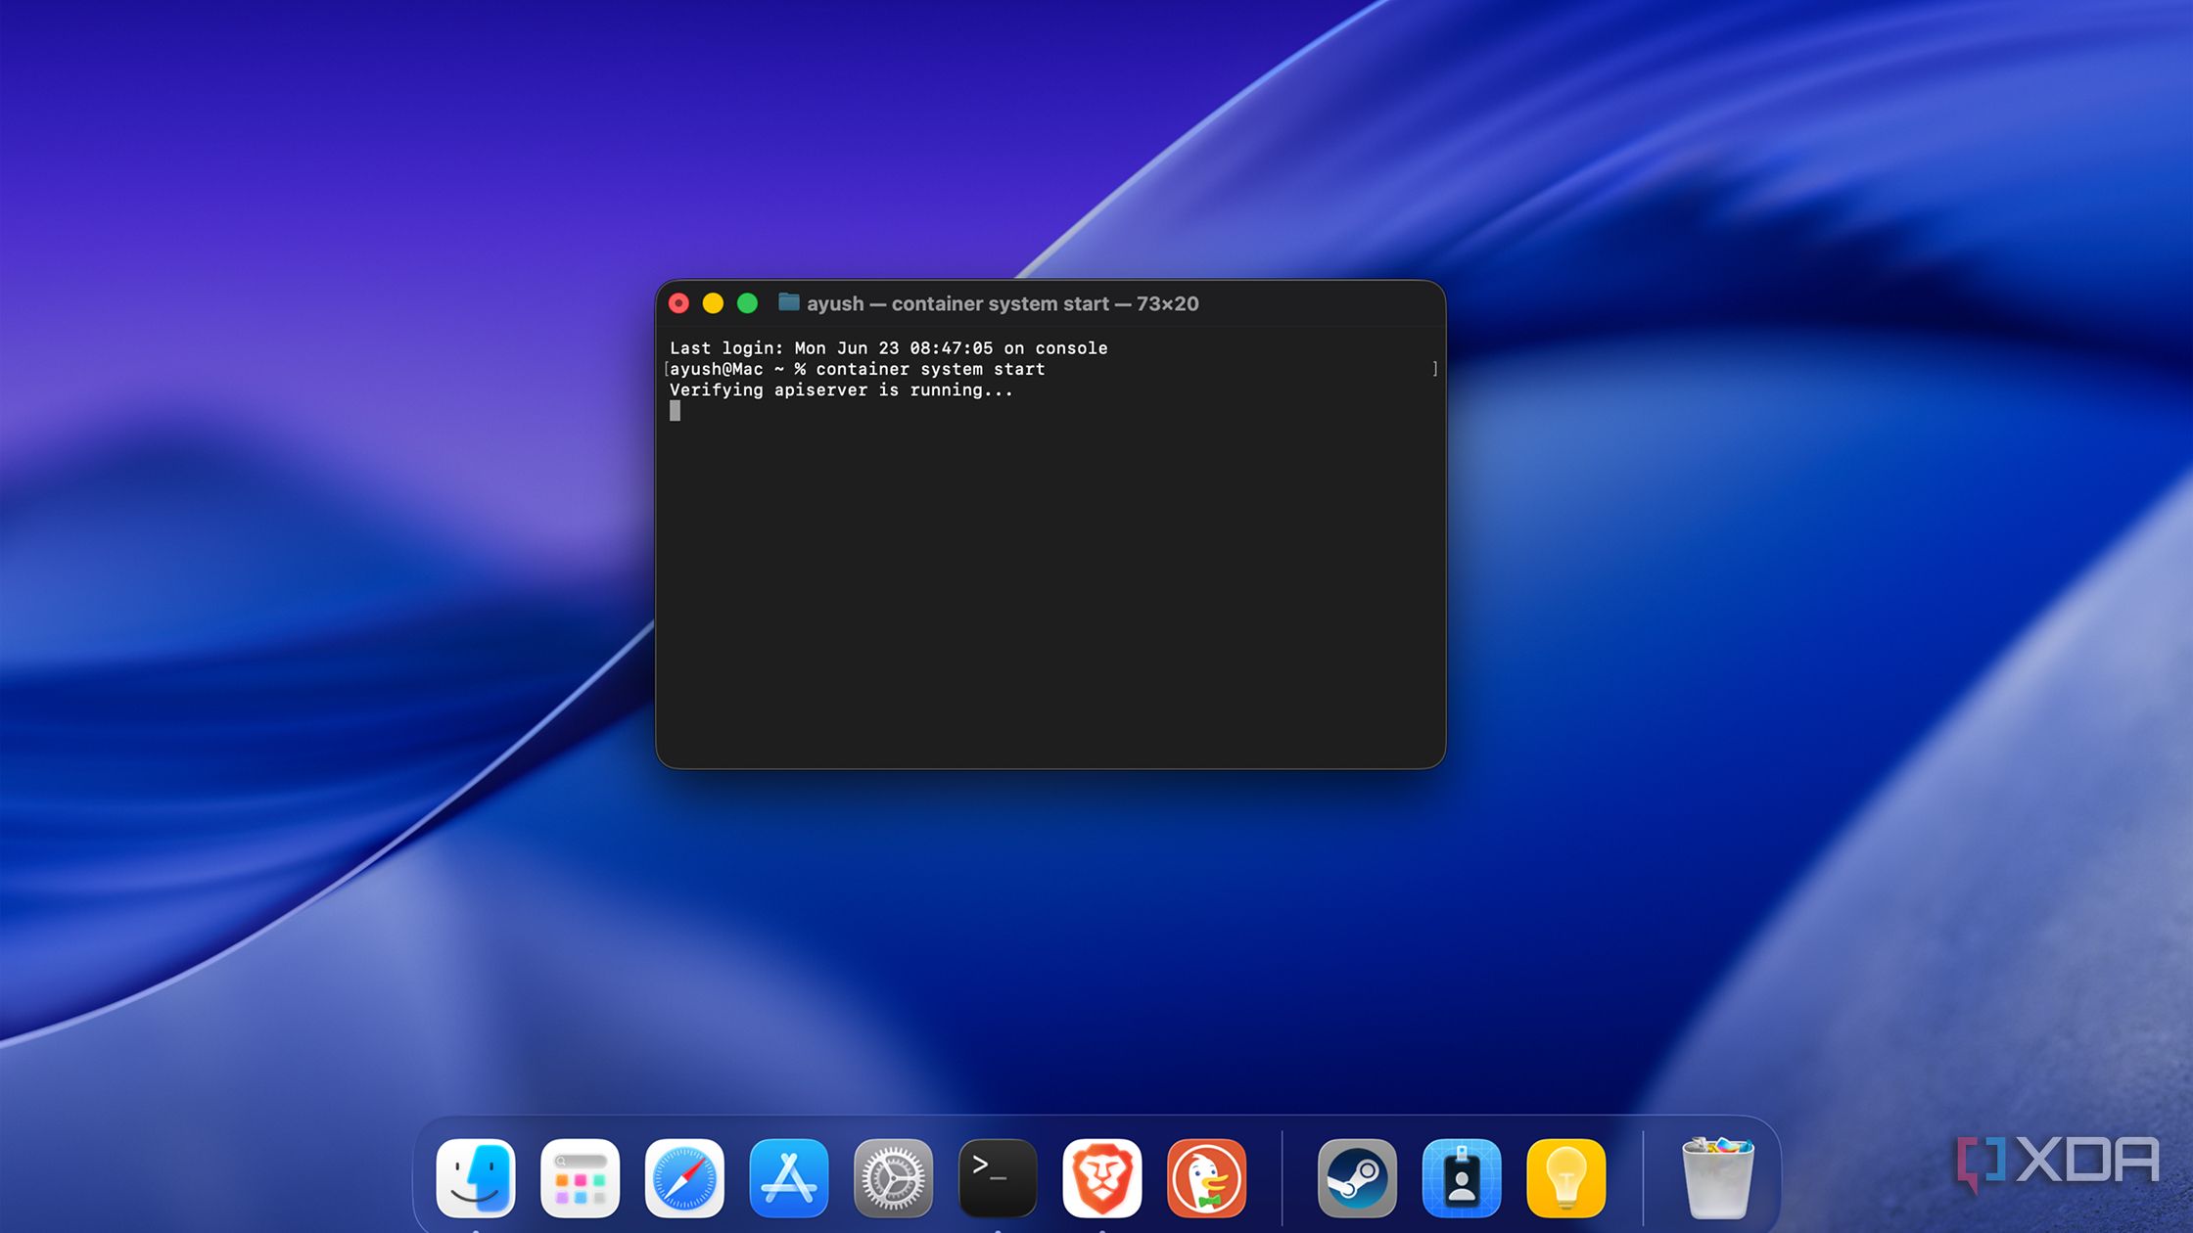Click the Terminal icon in dock

(998, 1177)
